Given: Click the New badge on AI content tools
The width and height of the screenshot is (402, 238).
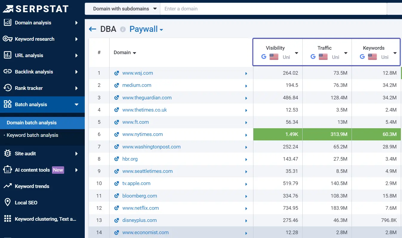Looking at the screenshot, I should click(x=58, y=170).
